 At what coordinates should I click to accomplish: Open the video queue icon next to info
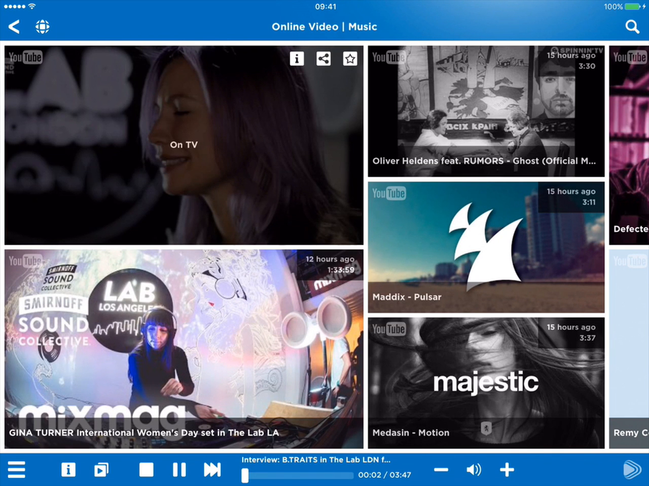coord(101,470)
